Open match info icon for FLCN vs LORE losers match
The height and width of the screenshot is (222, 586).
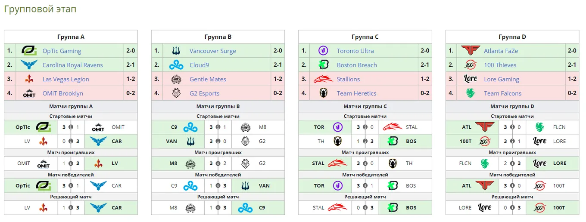(512, 163)
